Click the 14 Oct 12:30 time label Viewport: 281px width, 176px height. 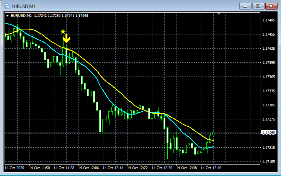tap(162, 168)
